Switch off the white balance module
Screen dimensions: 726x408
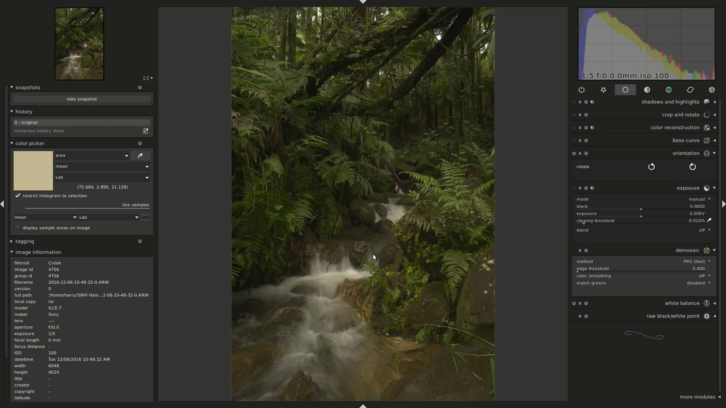[574, 303]
